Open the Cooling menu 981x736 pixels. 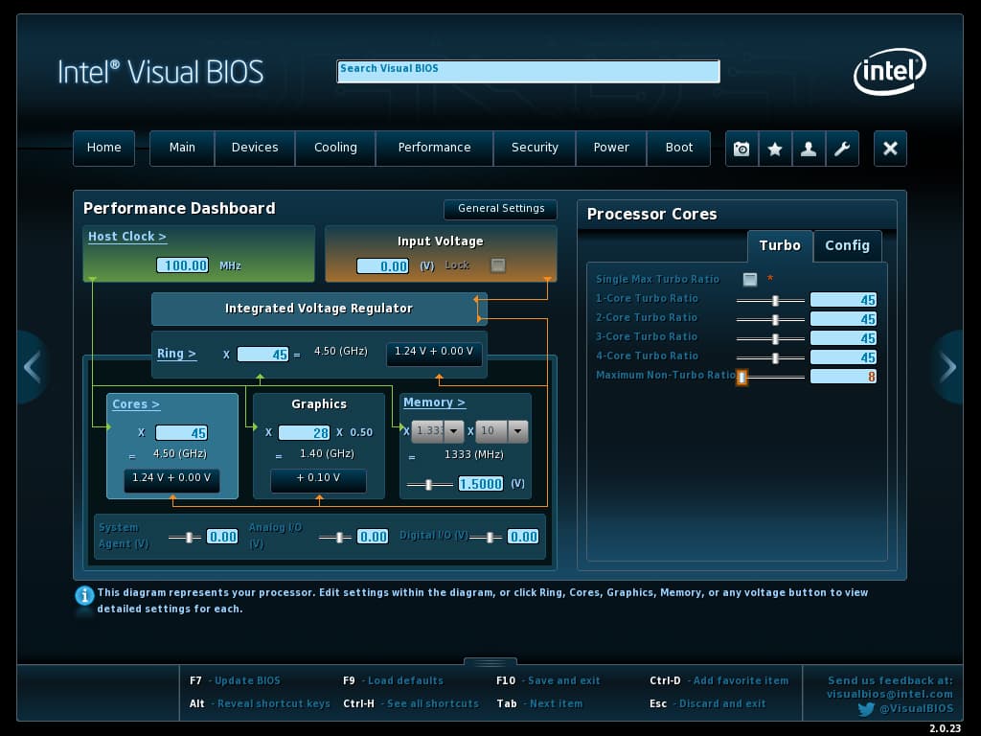(x=335, y=148)
